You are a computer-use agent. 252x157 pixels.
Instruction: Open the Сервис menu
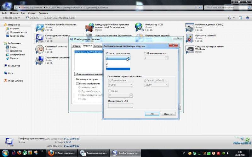(x=32, y=13)
